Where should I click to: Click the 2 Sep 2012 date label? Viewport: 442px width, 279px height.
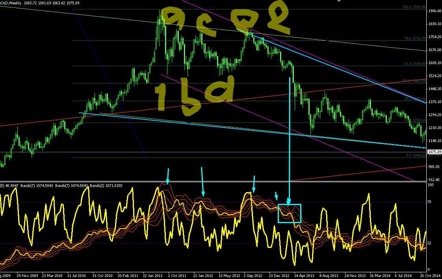253,275
